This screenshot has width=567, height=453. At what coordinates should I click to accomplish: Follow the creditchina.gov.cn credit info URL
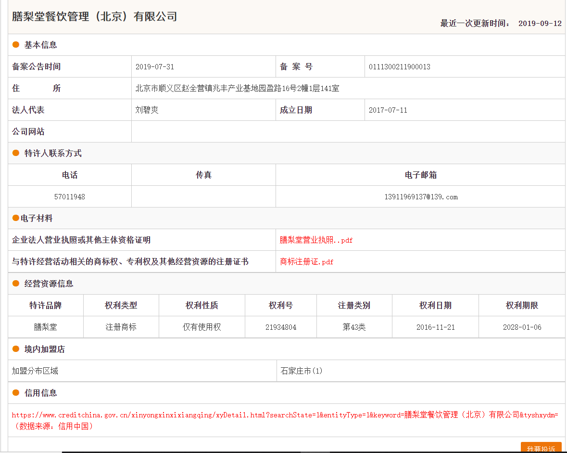(x=284, y=415)
